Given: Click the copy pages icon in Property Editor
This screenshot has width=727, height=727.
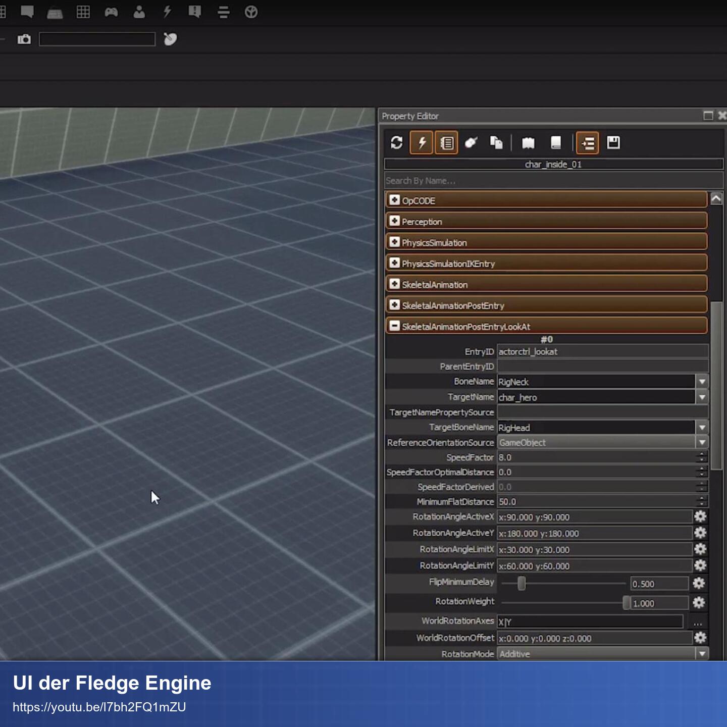Looking at the screenshot, I should pos(496,143).
